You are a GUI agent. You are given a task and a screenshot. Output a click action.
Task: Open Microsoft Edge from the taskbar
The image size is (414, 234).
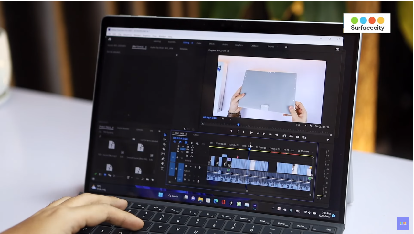click(x=216, y=201)
